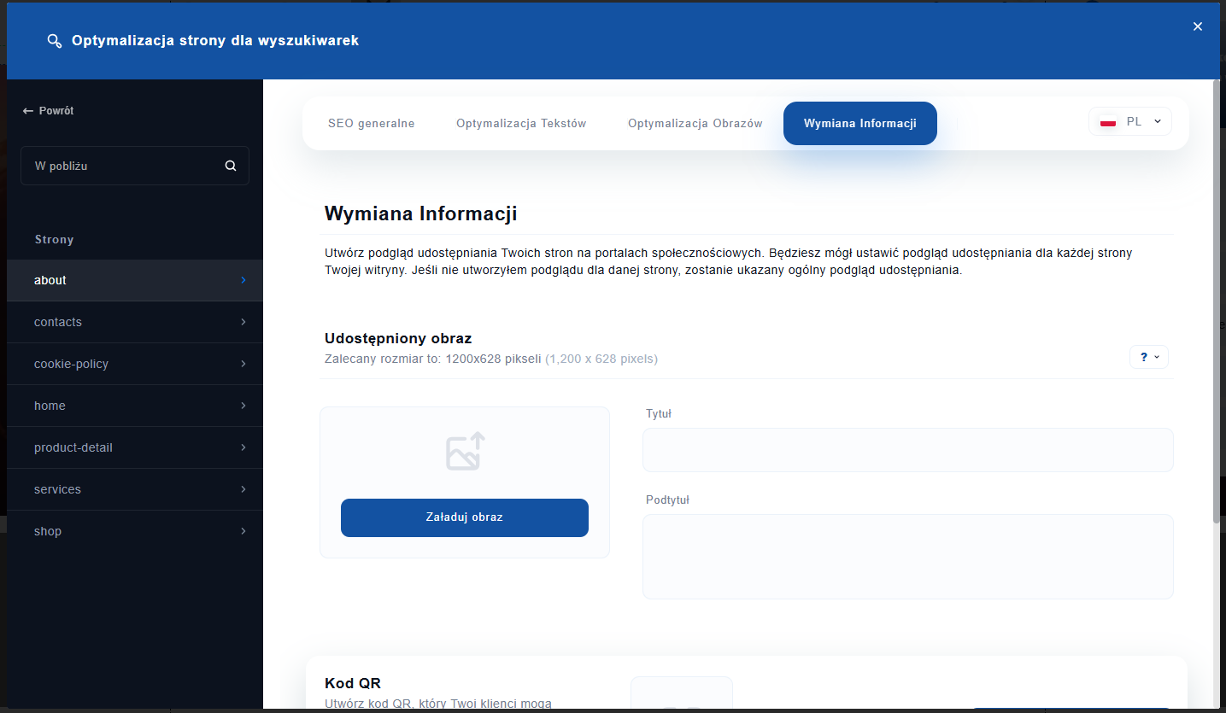Open the Optymalizacja Tekstów tab
The height and width of the screenshot is (713, 1226).
(521, 124)
